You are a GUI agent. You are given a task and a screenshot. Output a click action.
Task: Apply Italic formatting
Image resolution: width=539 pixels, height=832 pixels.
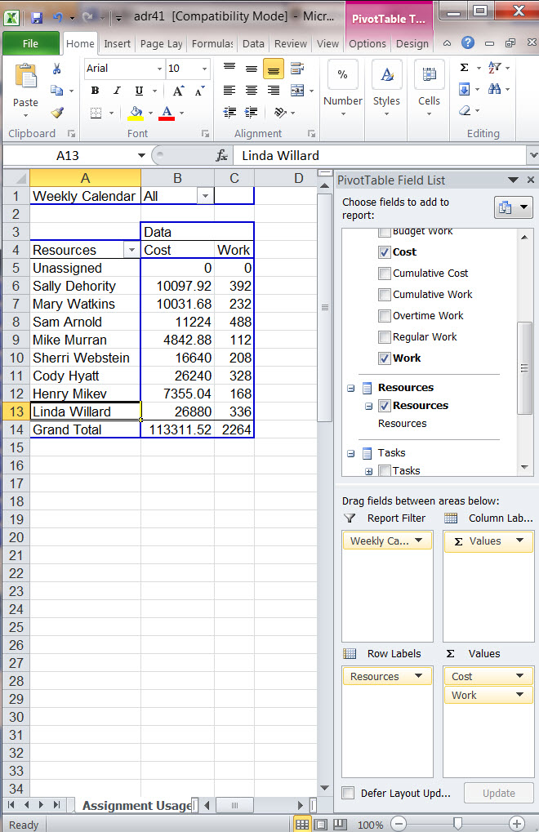coord(116,91)
